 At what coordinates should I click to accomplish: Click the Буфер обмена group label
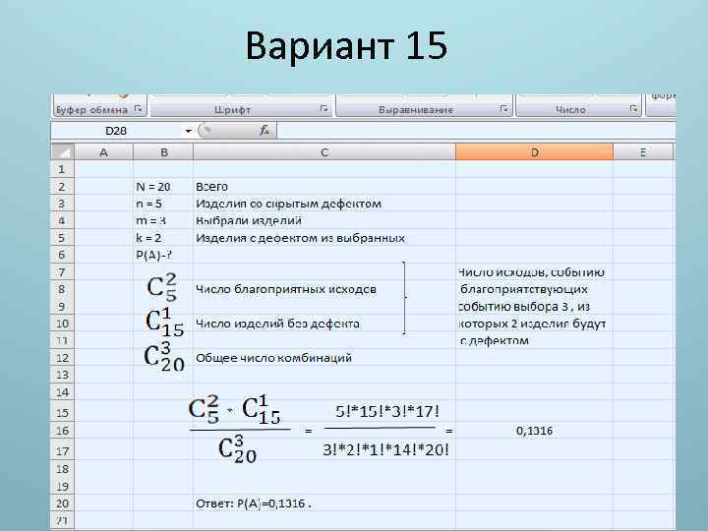(x=92, y=110)
